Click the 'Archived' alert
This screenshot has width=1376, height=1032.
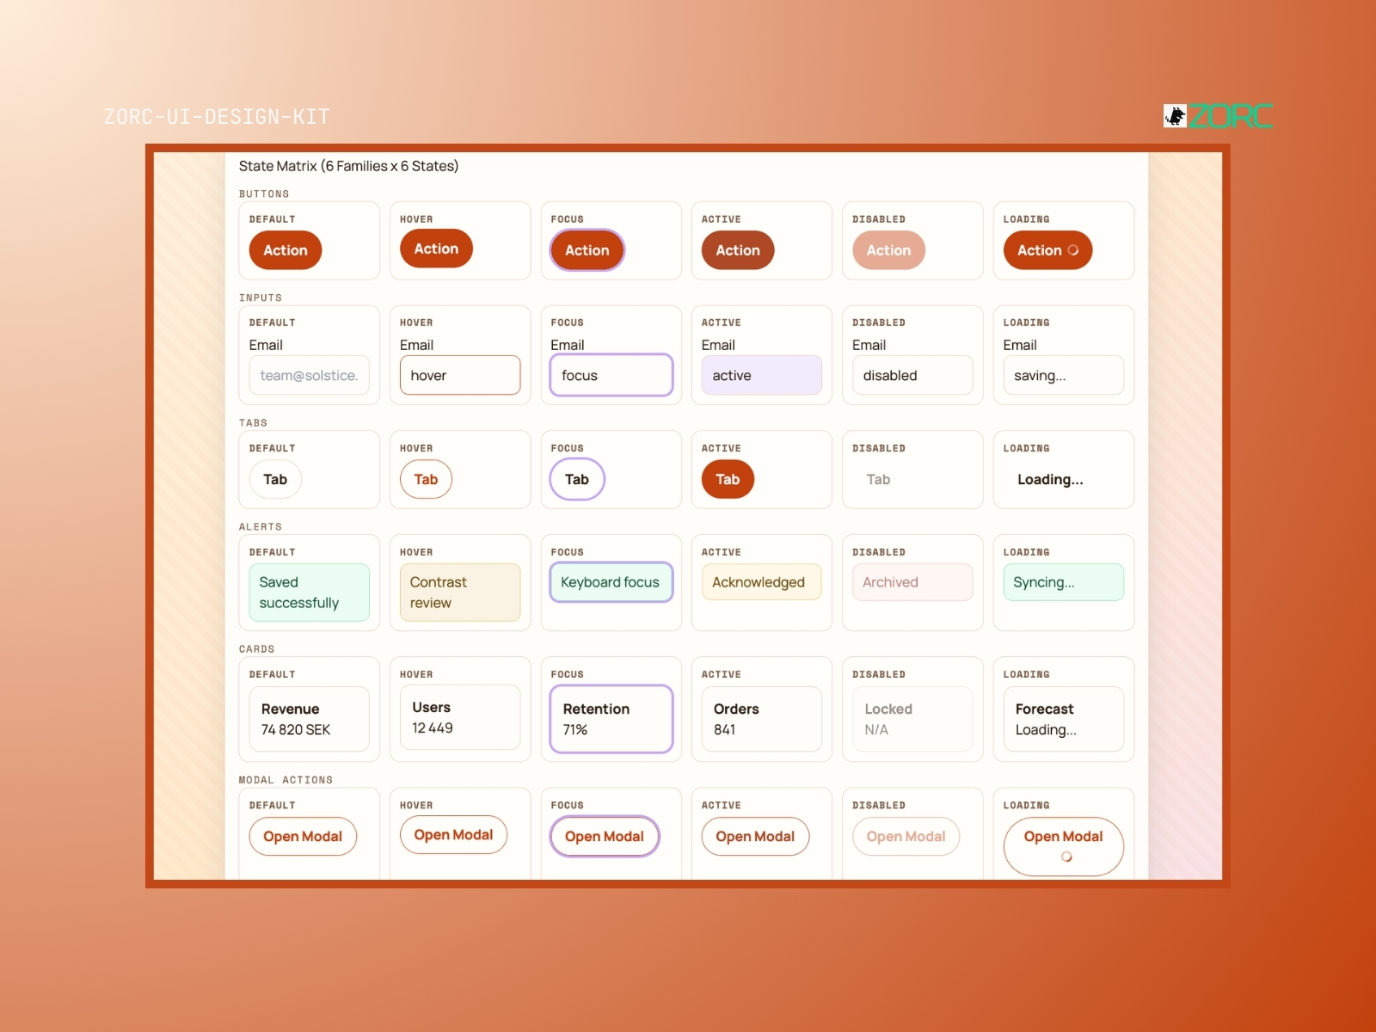[912, 582]
